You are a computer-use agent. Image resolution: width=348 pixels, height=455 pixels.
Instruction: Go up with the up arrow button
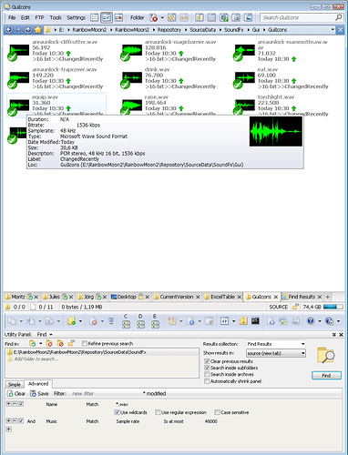point(28,29)
